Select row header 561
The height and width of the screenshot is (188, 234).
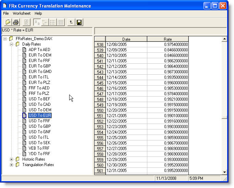tap(100, 171)
